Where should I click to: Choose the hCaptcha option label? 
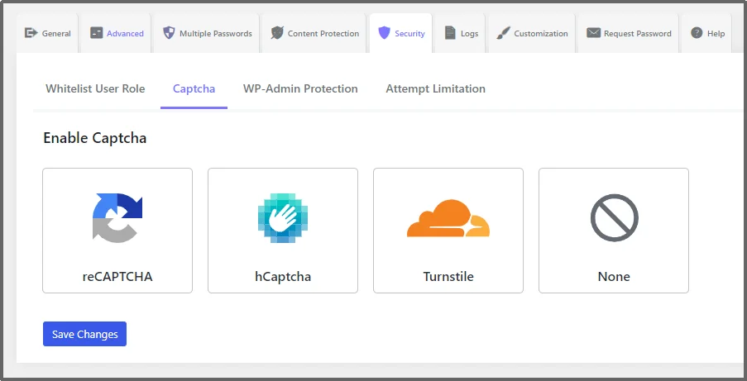pos(283,277)
